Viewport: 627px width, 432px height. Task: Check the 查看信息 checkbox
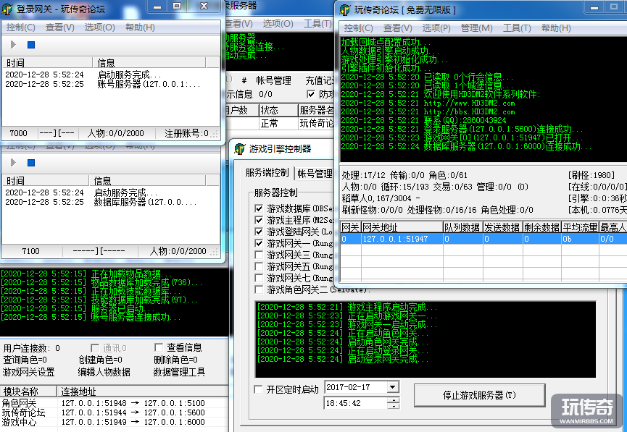point(159,347)
